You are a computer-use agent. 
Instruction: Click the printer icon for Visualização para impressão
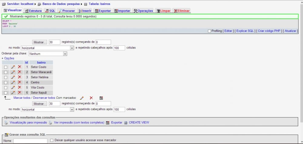(x=6, y=123)
